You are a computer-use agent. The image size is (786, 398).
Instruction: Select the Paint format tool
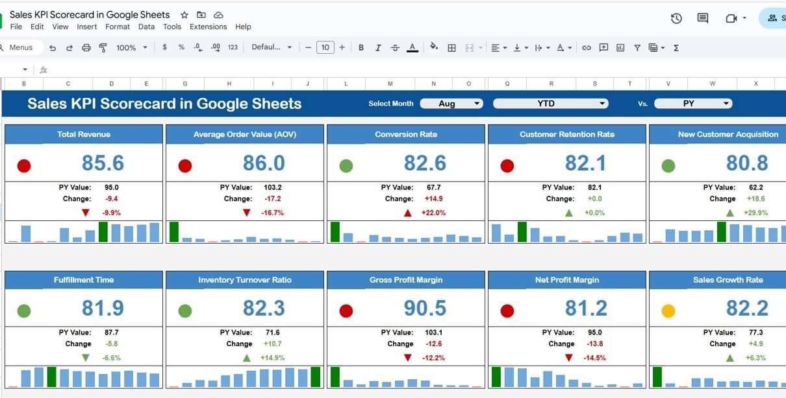pos(103,47)
